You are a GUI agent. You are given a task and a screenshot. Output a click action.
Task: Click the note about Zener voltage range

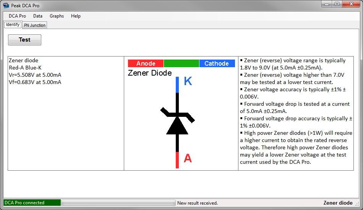pos(293,64)
